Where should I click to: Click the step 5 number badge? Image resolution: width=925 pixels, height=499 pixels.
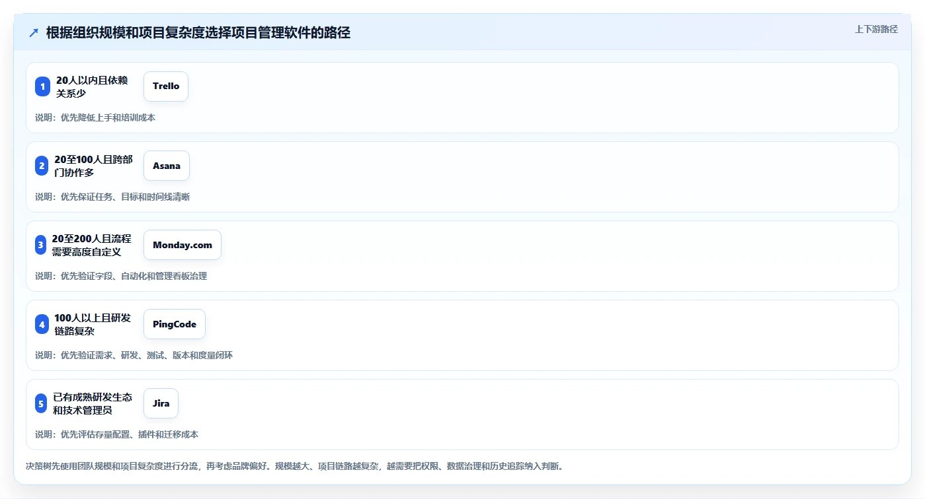point(42,403)
